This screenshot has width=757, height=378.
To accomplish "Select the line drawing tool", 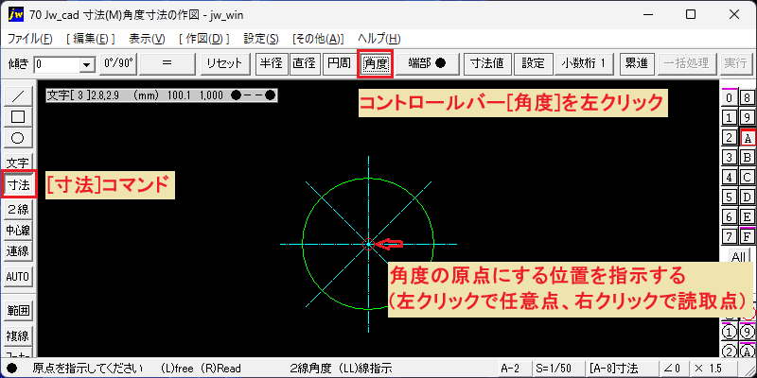I will [x=18, y=95].
